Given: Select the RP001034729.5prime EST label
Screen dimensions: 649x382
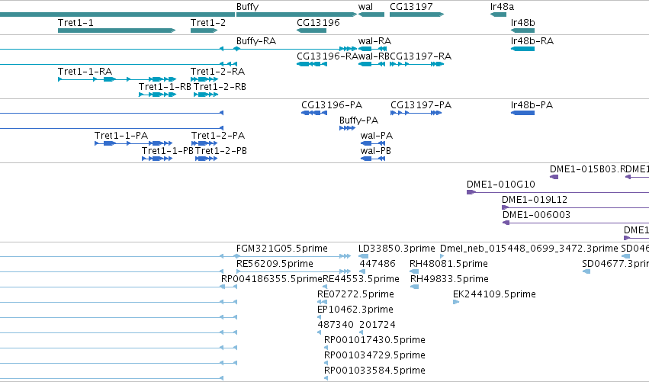Looking at the screenshot, I should tap(374, 355).
